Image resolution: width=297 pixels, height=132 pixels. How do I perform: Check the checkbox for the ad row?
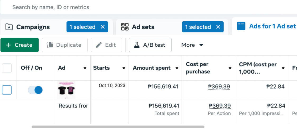(x=7, y=90)
